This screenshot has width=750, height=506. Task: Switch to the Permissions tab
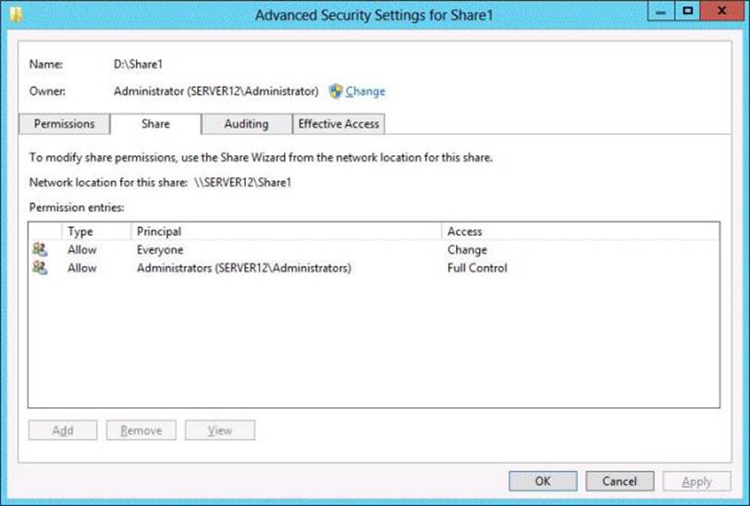tap(65, 124)
